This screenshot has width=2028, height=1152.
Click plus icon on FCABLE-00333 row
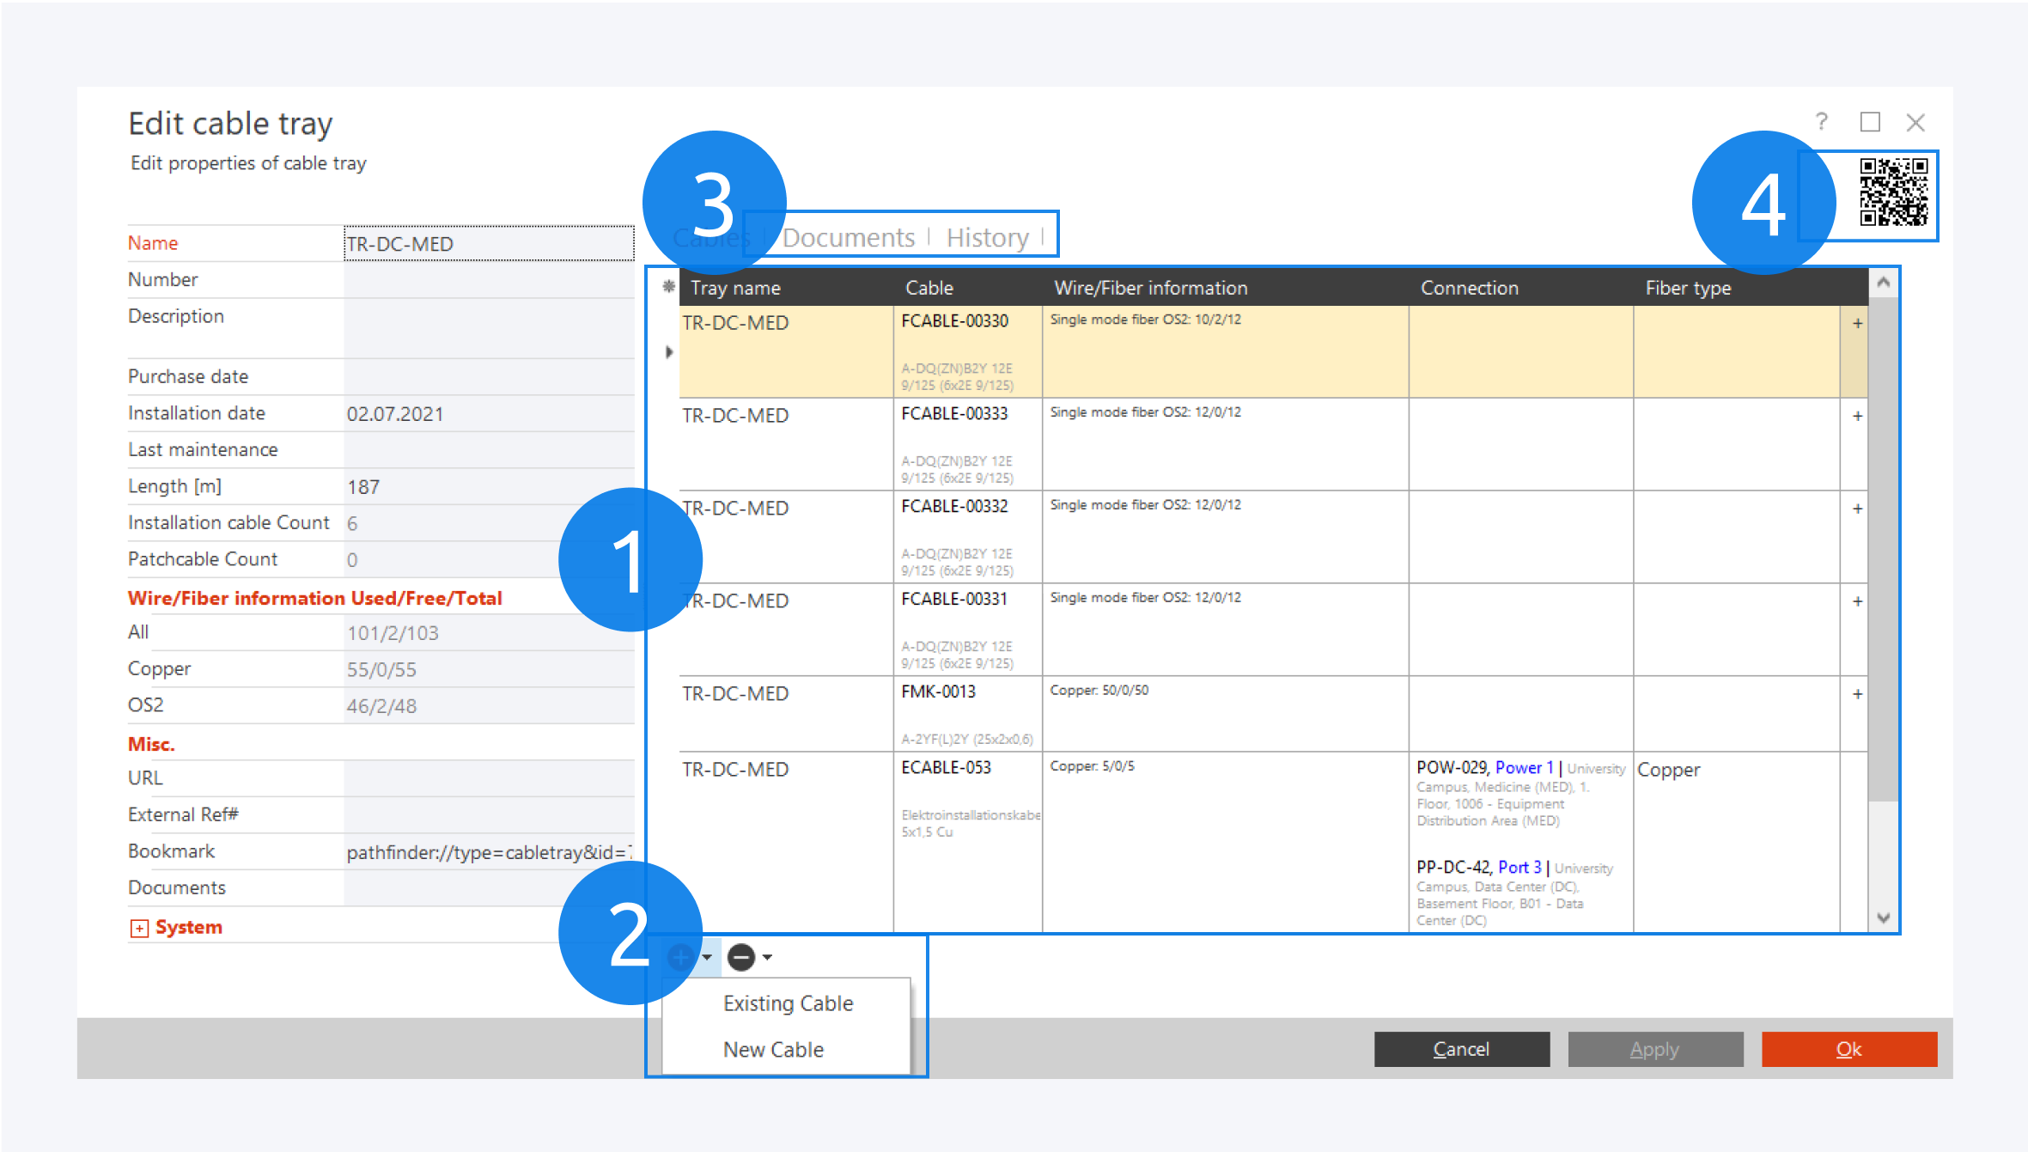[1857, 417]
